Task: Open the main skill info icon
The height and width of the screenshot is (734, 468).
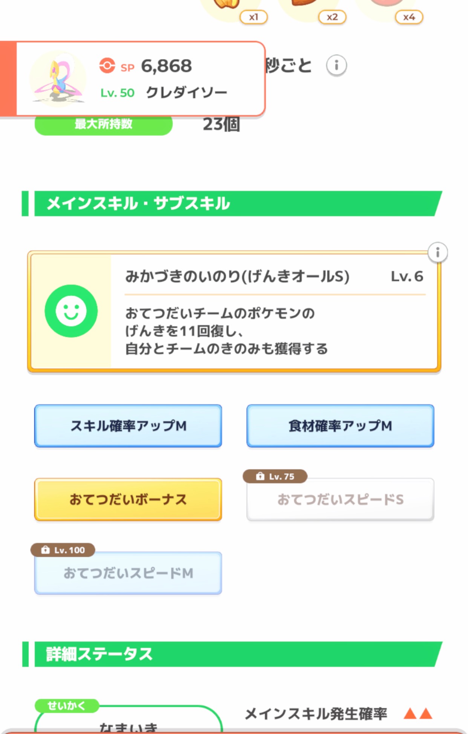Action: (437, 252)
